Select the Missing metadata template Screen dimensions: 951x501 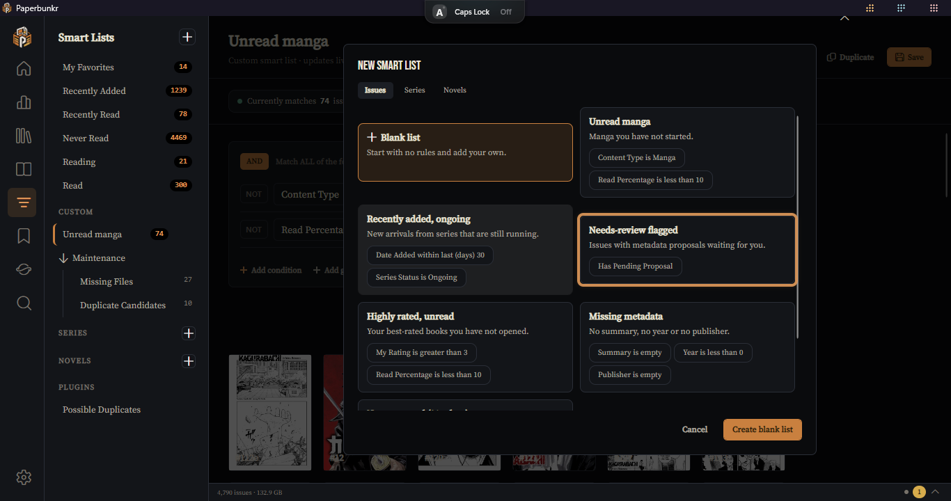[687, 347]
